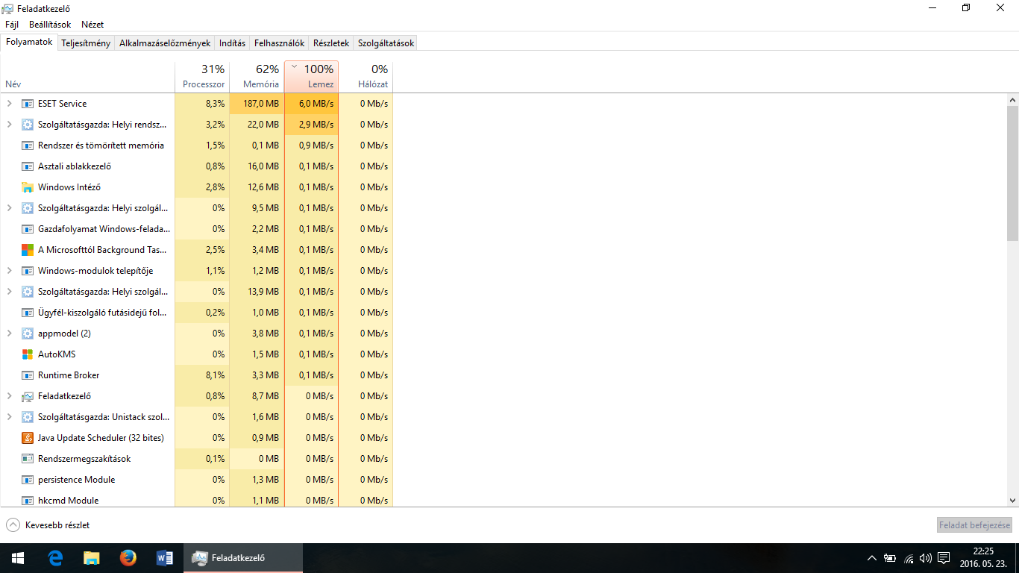This screenshot has width=1019, height=573.
Task: Click the Runtime Broker process icon
Action: [x=28, y=375]
